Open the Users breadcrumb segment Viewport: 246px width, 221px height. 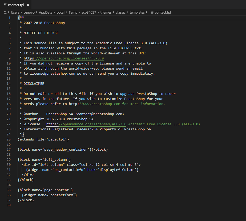tap(15, 12)
